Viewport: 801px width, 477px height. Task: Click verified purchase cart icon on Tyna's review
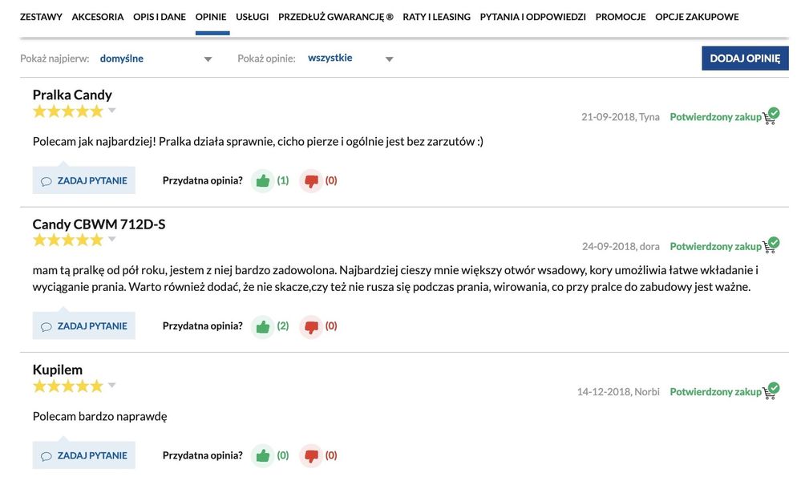[771, 116]
